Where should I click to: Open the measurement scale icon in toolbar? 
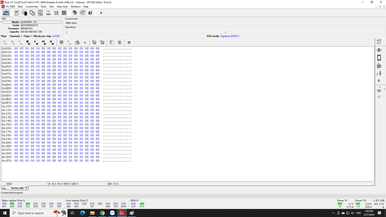point(49,13)
